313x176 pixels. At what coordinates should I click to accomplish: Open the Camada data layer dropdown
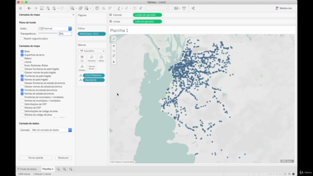[x=51, y=130]
